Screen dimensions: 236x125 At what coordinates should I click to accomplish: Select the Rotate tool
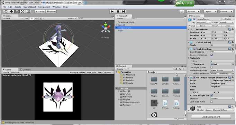pos(17,11)
